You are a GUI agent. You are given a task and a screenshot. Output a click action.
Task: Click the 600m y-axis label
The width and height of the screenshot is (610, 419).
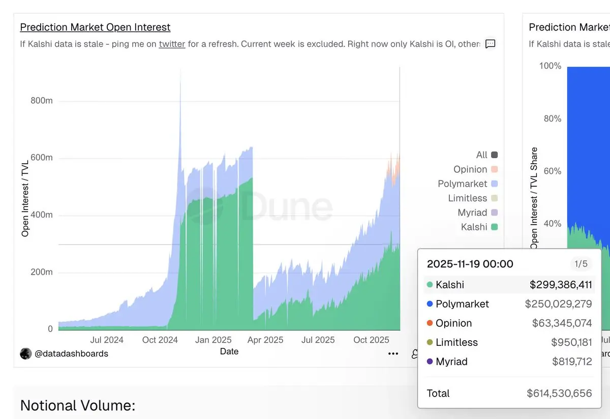pyautogui.click(x=41, y=158)
